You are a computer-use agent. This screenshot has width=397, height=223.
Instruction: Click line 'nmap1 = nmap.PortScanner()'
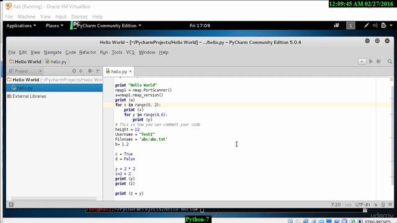coord(143,90)
